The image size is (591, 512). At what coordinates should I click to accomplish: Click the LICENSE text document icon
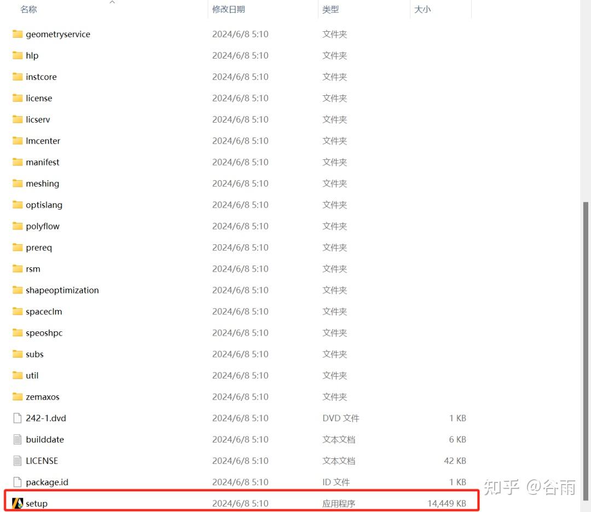[x=18, y=461]
